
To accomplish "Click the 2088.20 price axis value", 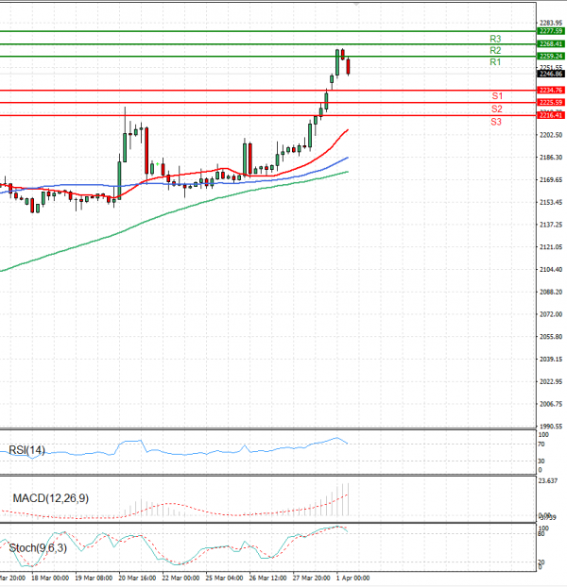I will (x=551, y=292).
